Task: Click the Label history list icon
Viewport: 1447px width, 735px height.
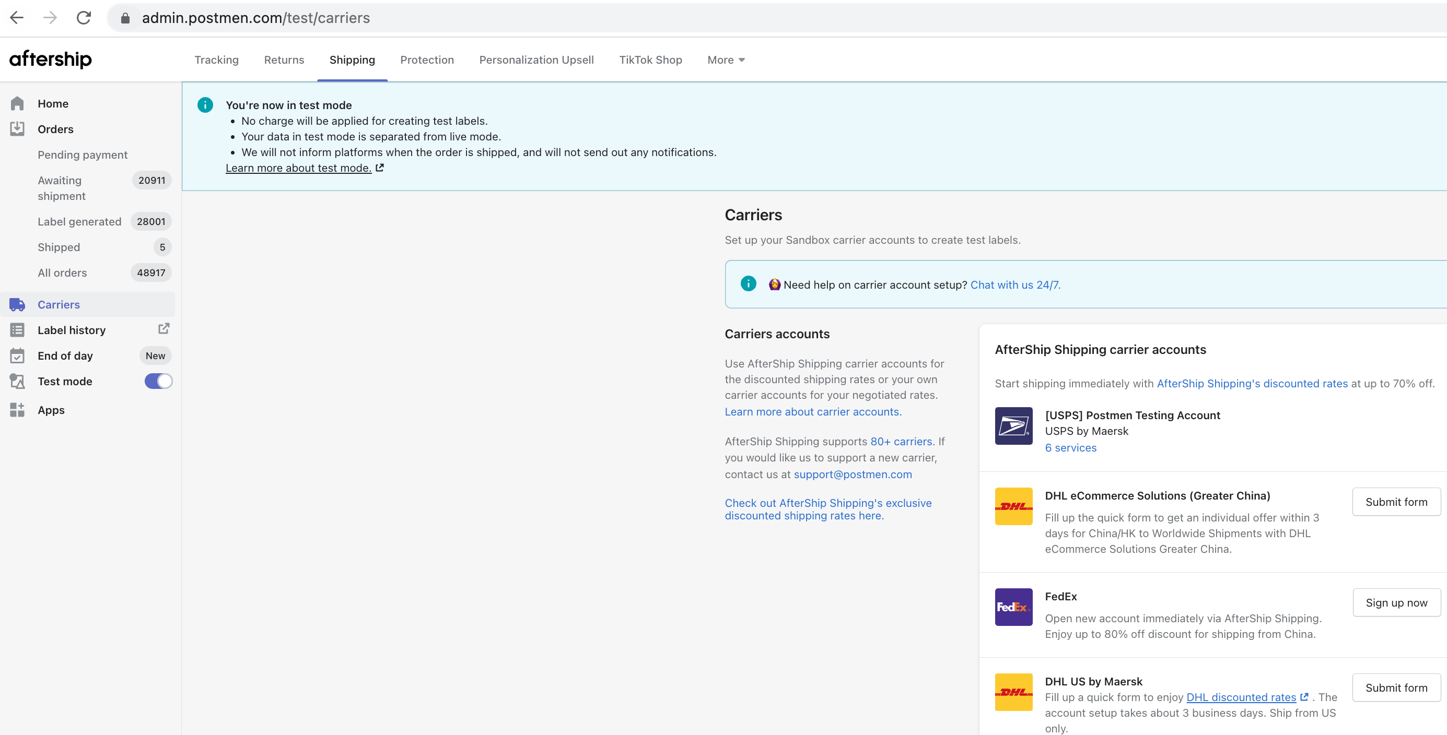Action: [17, 330]
